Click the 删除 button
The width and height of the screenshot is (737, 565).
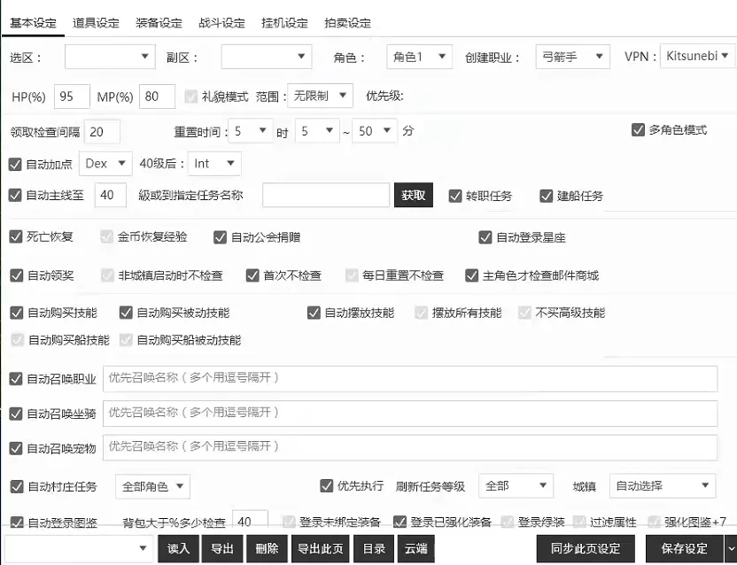tap(267, 548)
